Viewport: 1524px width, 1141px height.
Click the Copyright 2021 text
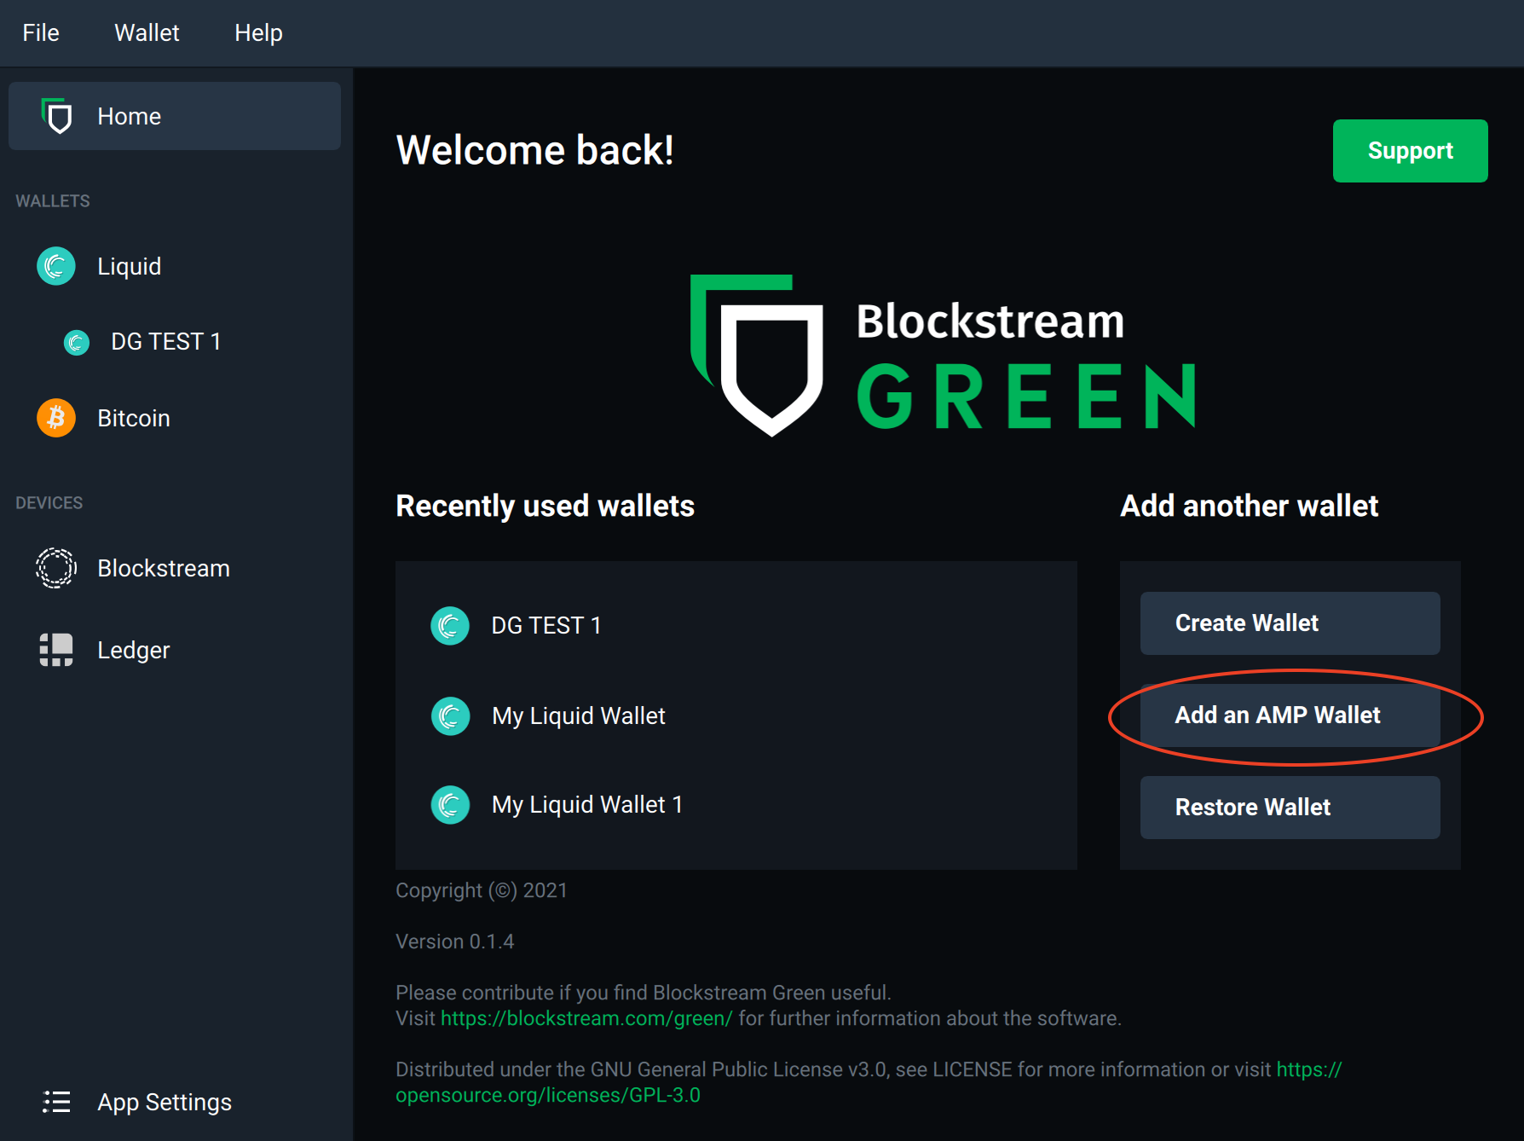(x=482, y=890)
